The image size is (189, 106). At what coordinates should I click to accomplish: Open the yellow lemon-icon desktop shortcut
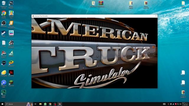click(x=4, y=73)
